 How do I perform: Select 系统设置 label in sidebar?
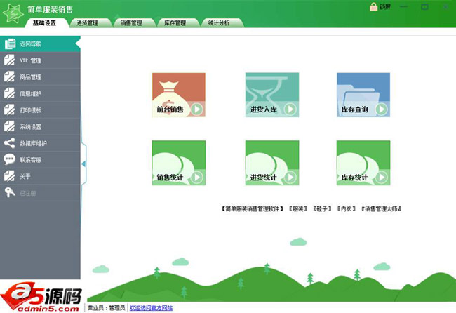[x=31, y=127]
